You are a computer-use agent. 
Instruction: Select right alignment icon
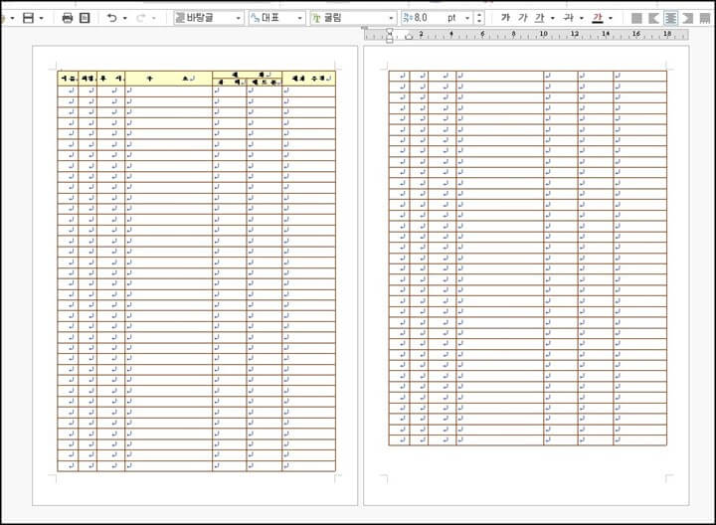point(688,18)
